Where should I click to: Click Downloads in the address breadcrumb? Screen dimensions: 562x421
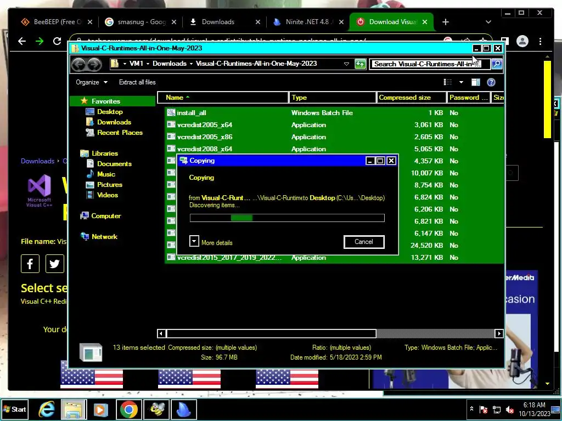[170, 64]
